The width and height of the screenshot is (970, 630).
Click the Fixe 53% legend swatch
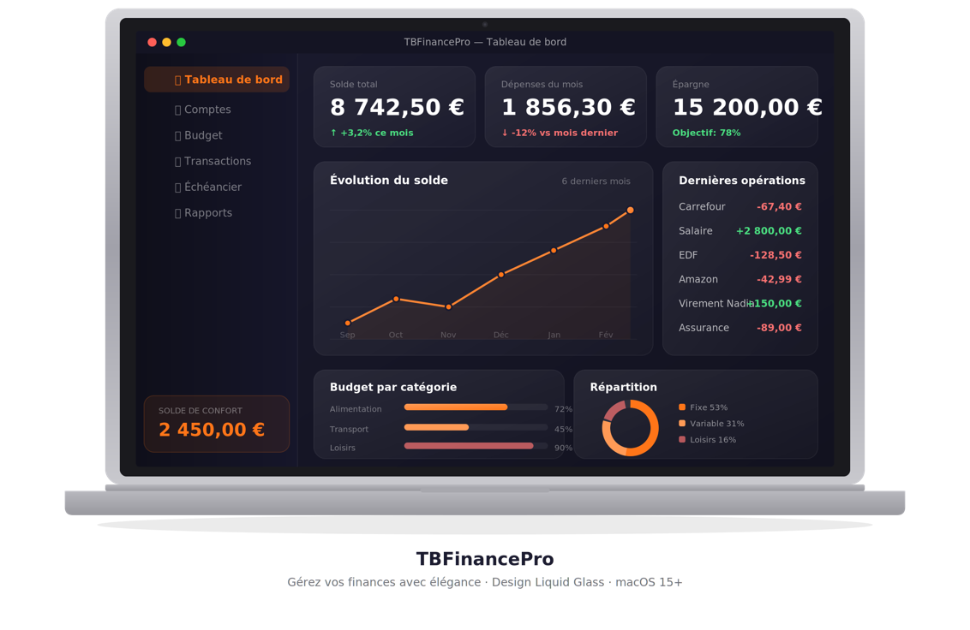click(x=682, y=407)
